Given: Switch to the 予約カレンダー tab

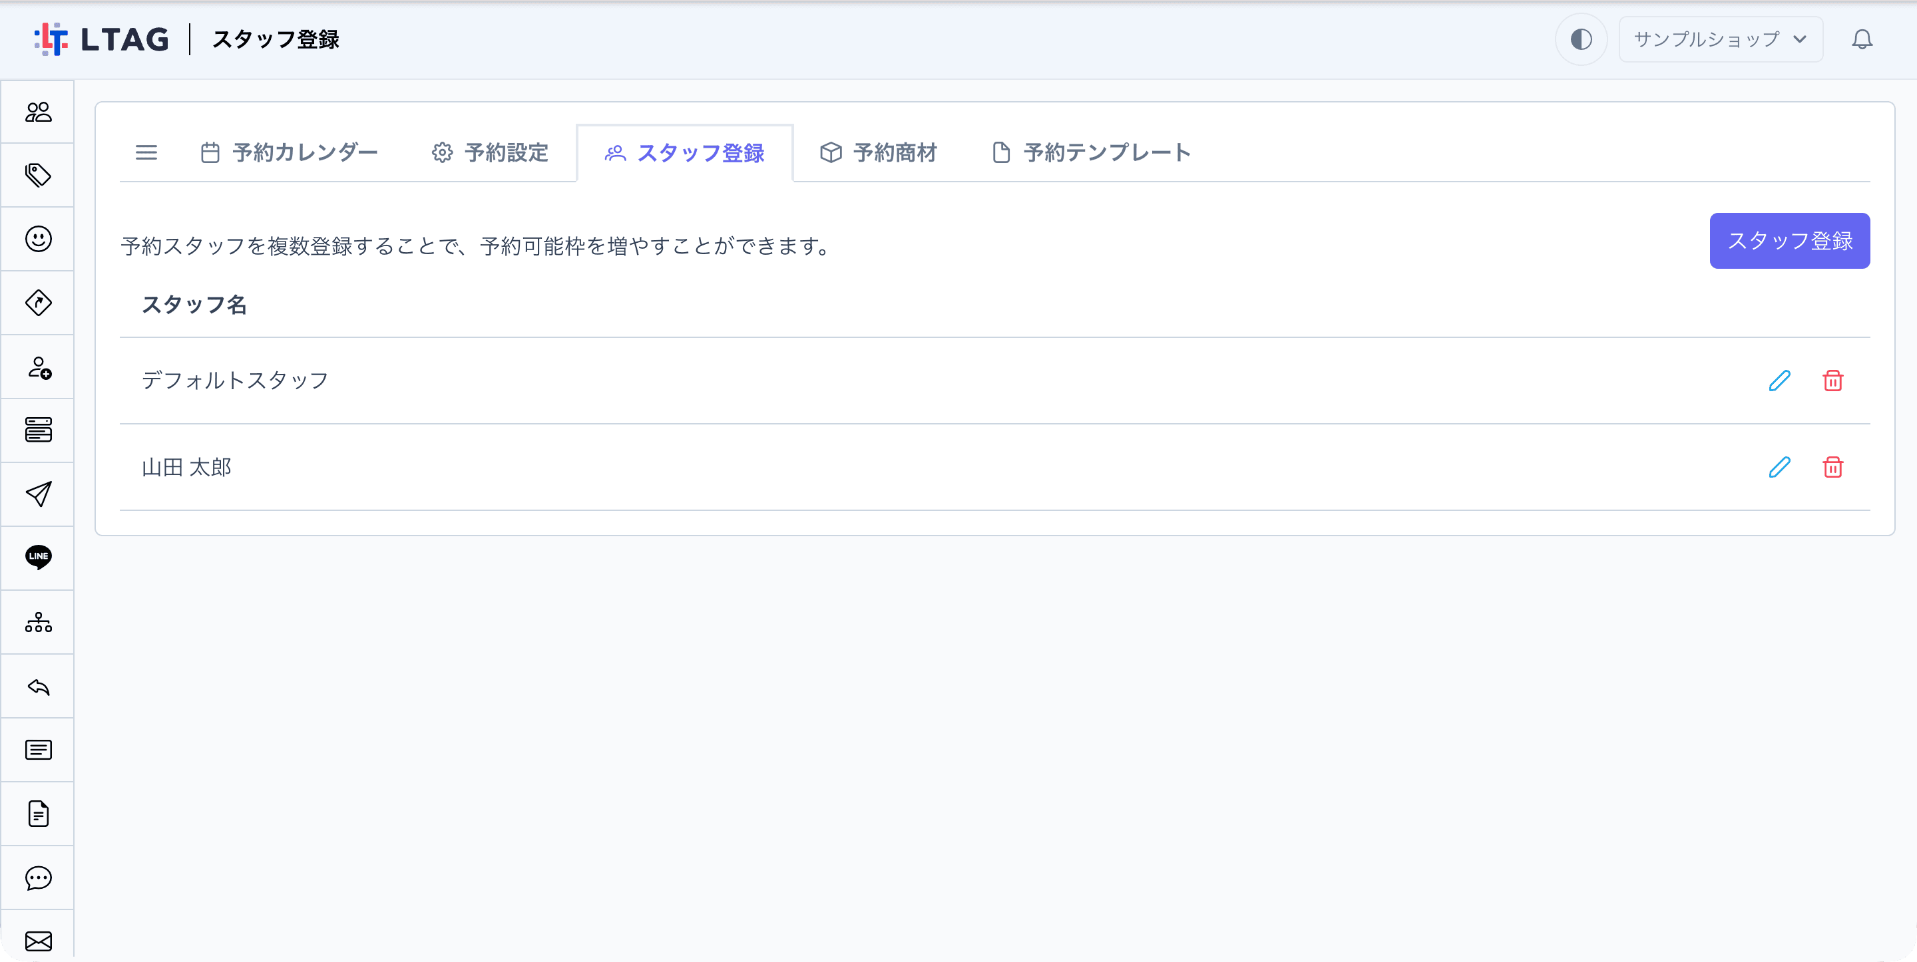Looking at the screenshot, I should pyautogui.click(x=290, y=152).
